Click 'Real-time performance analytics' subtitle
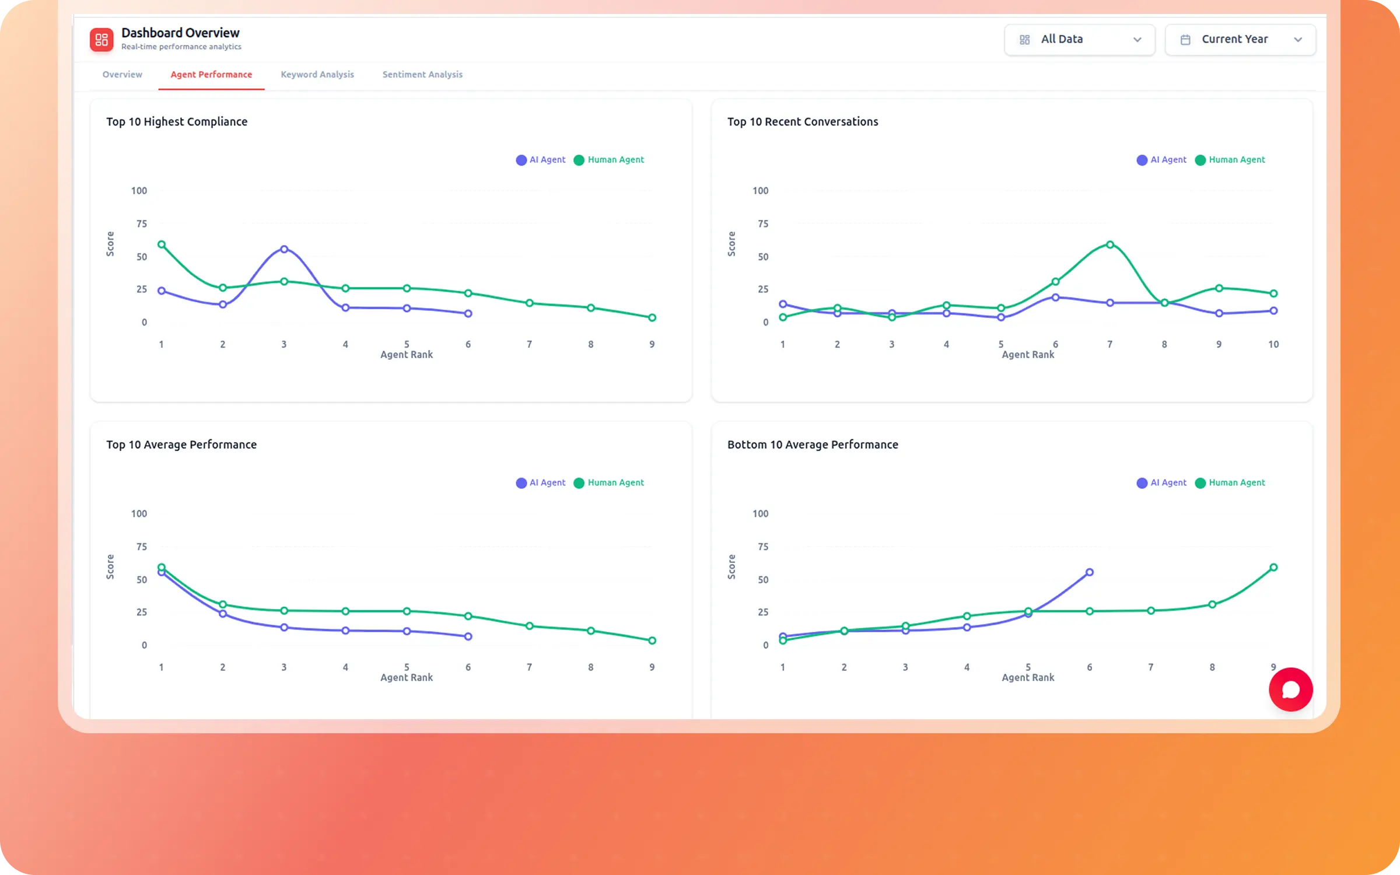This screenshot has height=875, width=1400. (181, 47)
